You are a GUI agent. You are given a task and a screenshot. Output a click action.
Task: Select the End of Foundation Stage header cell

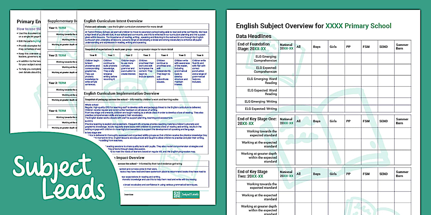(x=257, y=46)
